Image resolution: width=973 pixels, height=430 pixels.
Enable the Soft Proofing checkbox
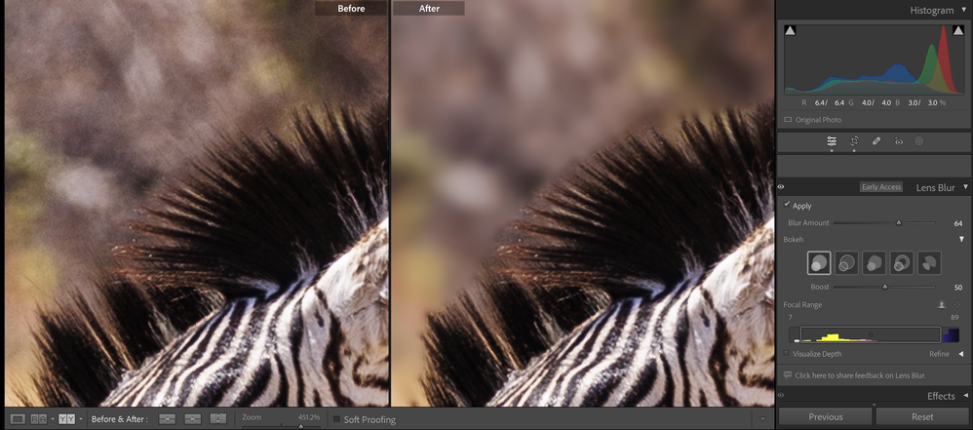pyautogui.click(x=337, y=419)
